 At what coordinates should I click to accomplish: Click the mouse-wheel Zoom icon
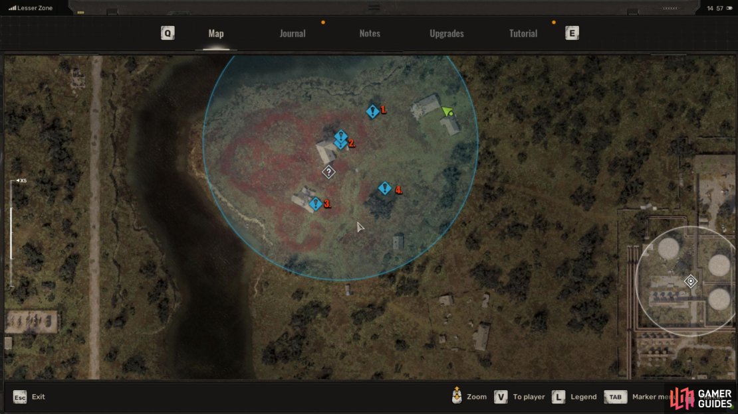(457, 395)
